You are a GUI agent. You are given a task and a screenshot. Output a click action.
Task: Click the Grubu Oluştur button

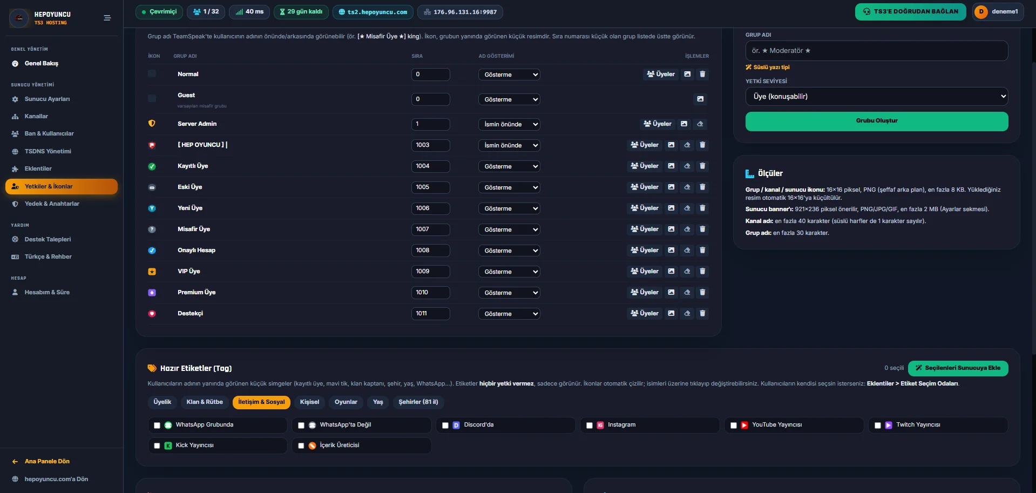877,121
